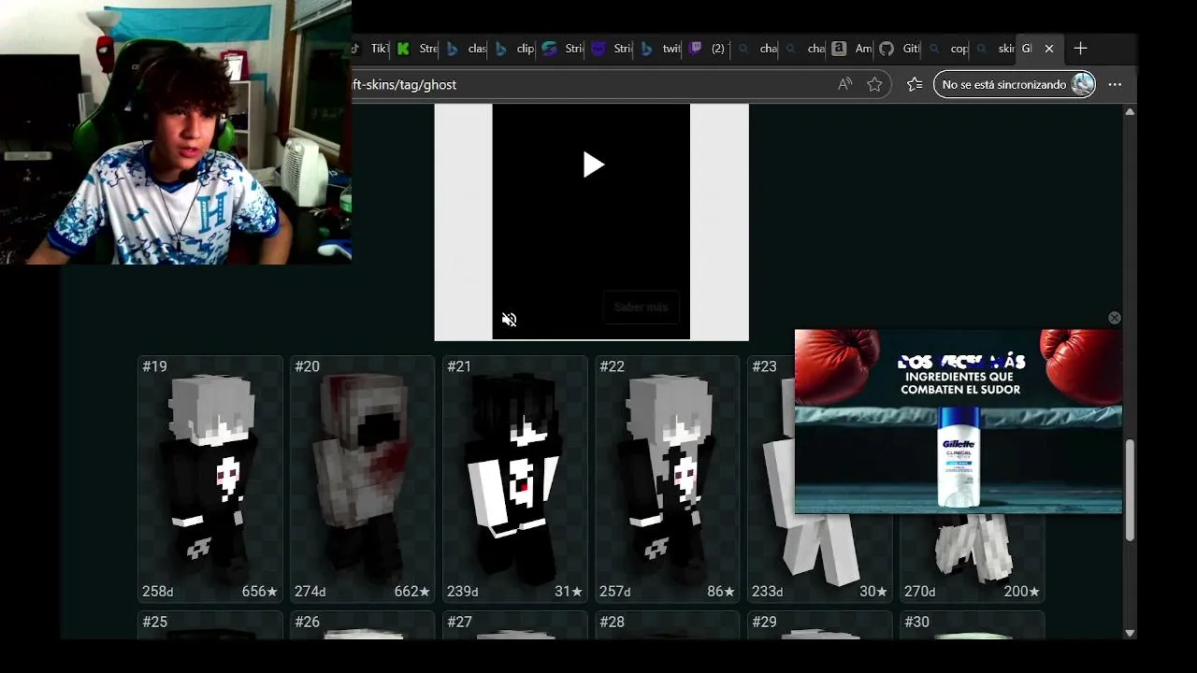Close the Gillette floating ad

pos(1114,318)
